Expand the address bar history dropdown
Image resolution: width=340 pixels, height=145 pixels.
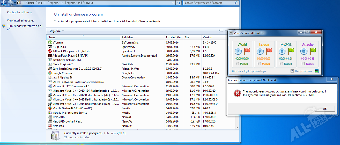(x=173, y=3)
